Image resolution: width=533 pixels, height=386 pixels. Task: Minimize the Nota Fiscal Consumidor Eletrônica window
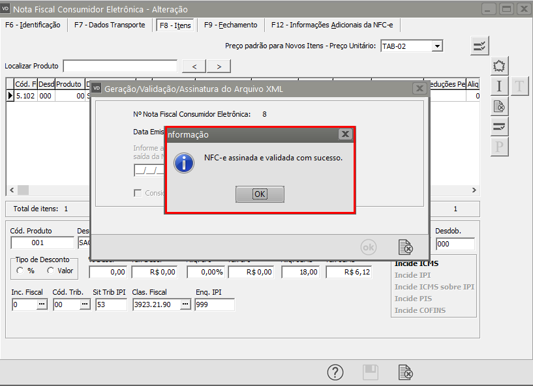(488, 9)
